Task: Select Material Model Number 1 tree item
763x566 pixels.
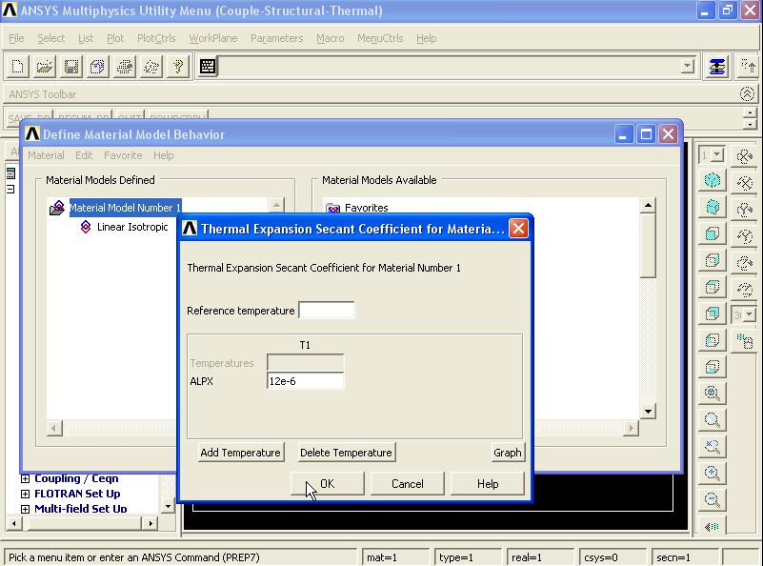Action: coord(125,208)
